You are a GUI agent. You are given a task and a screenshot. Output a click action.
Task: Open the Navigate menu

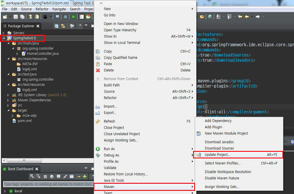click(x=59, y=9)
